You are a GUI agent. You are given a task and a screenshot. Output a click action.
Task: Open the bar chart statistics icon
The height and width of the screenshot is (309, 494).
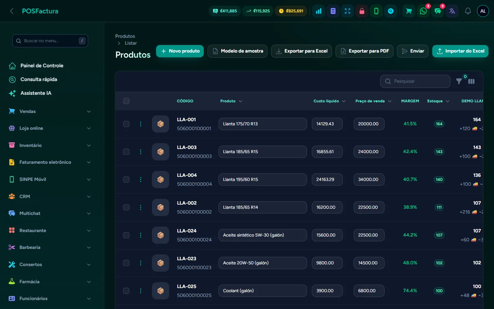[x=319, y=11]
